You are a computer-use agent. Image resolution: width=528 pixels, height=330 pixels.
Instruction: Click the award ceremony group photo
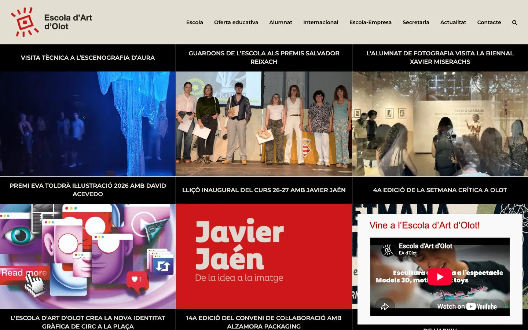[264, 124]
